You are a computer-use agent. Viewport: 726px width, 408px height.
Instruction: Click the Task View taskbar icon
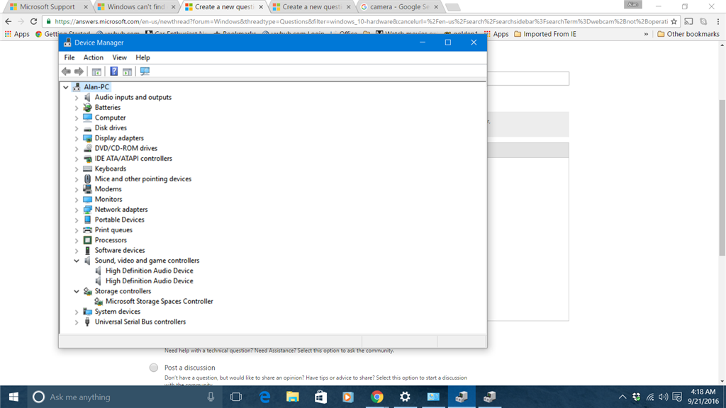point(236,397)
